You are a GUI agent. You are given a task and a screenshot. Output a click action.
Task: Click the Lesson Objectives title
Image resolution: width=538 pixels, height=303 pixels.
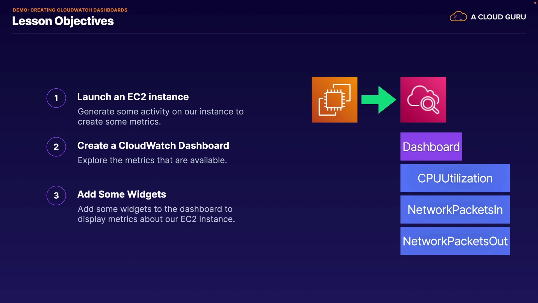[63, 21]
